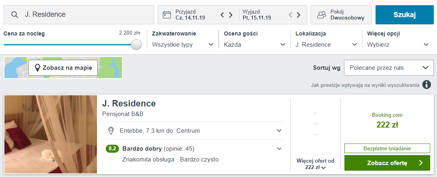Click the info icon about commissions
The width and height of the screenshot is (437, 177).
pos(427,85)
